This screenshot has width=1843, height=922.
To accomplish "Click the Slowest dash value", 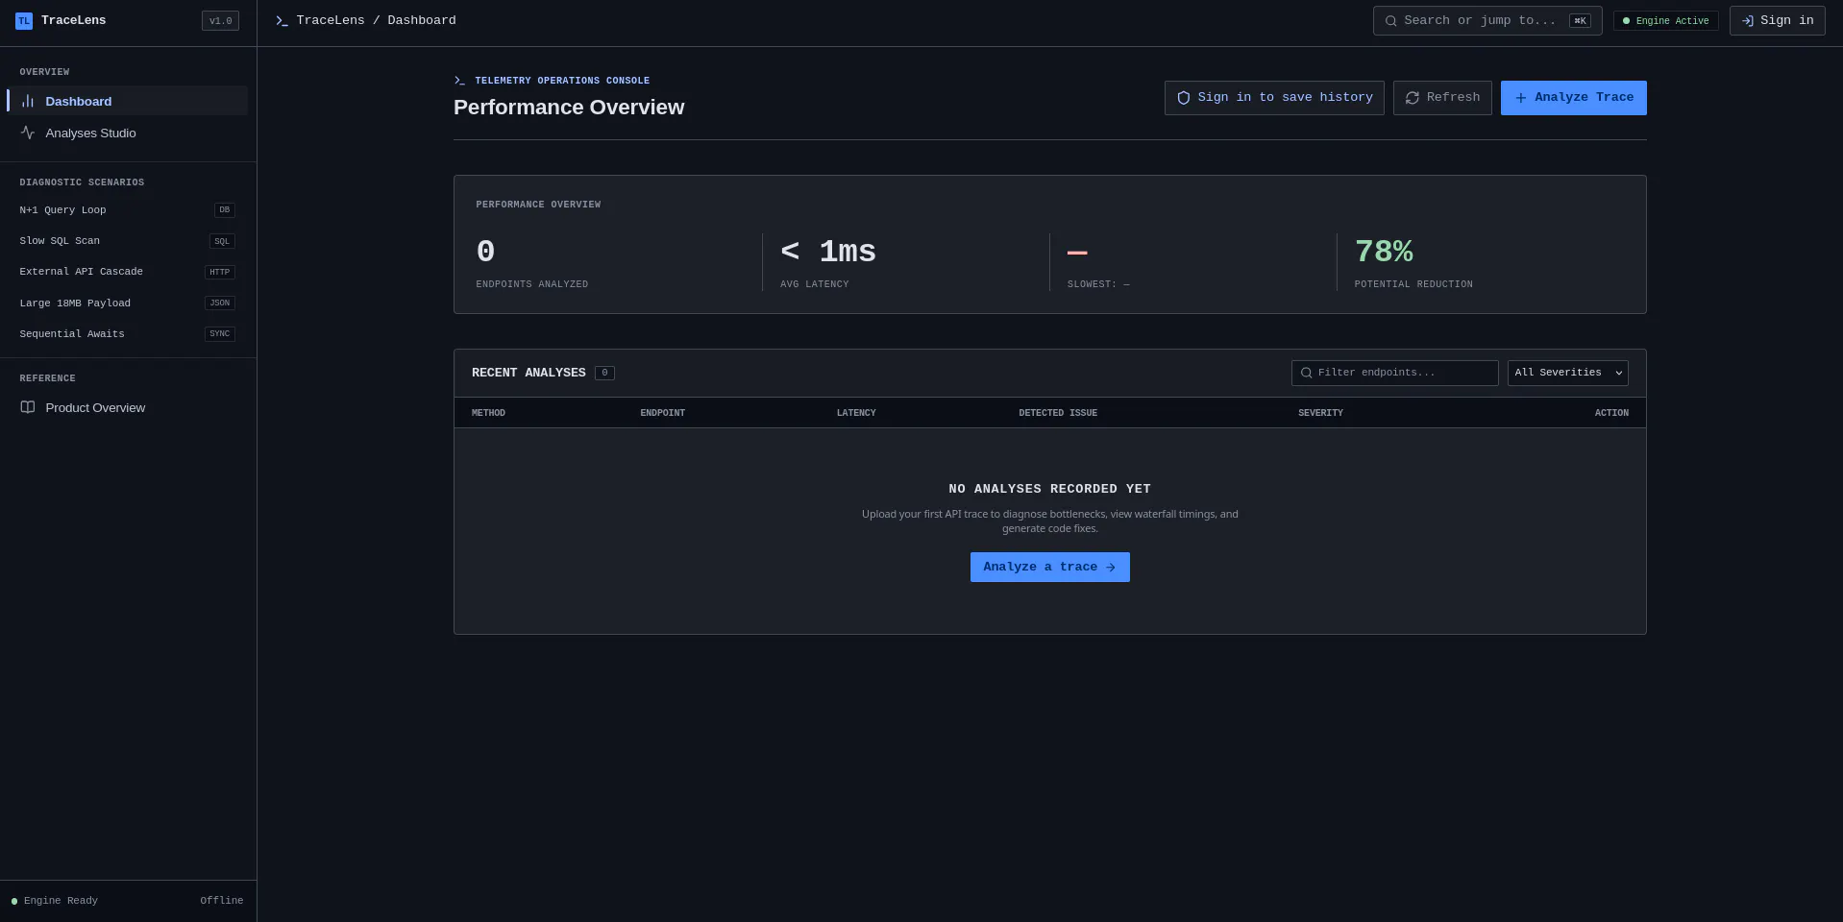I will (1077, 254).
